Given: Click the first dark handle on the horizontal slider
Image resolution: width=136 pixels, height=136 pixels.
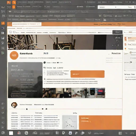Looking at the screenshot, I should pos(27,109).
